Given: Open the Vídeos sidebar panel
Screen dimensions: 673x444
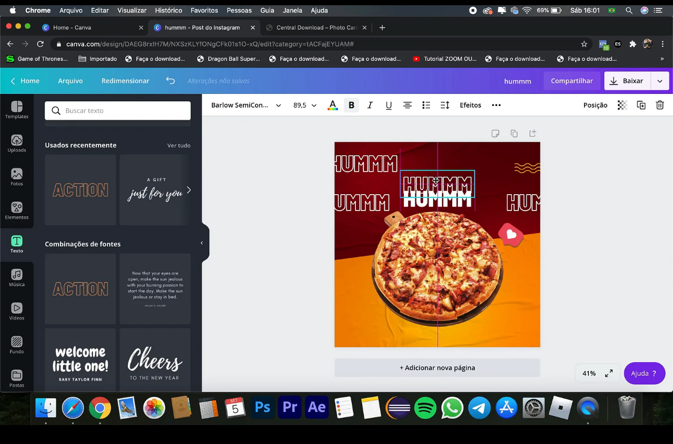Looking at the screenshot, I should 17,311.
